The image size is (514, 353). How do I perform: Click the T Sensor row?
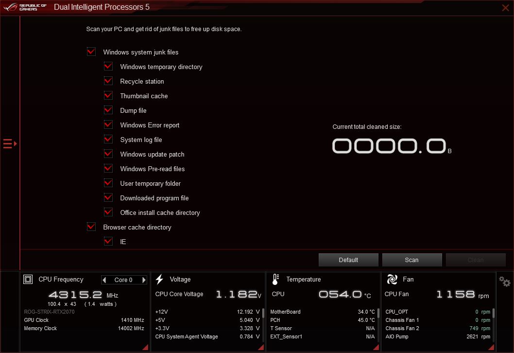[x=323, y=328]
